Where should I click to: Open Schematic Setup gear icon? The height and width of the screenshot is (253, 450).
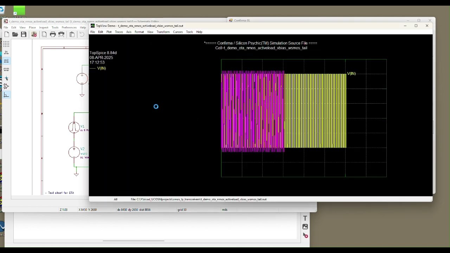(34, 34)
